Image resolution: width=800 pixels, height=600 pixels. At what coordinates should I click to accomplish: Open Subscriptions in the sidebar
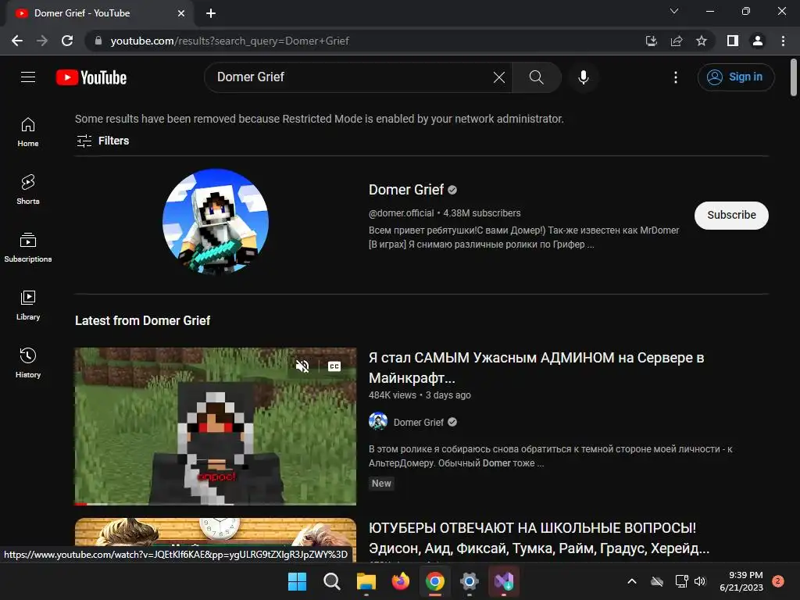[28, 248]
